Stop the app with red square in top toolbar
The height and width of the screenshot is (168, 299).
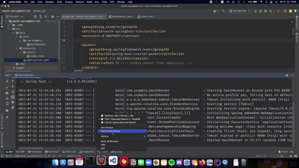pos(278,11)
